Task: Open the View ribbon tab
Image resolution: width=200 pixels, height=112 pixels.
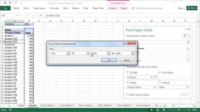Action: point(86,8)
